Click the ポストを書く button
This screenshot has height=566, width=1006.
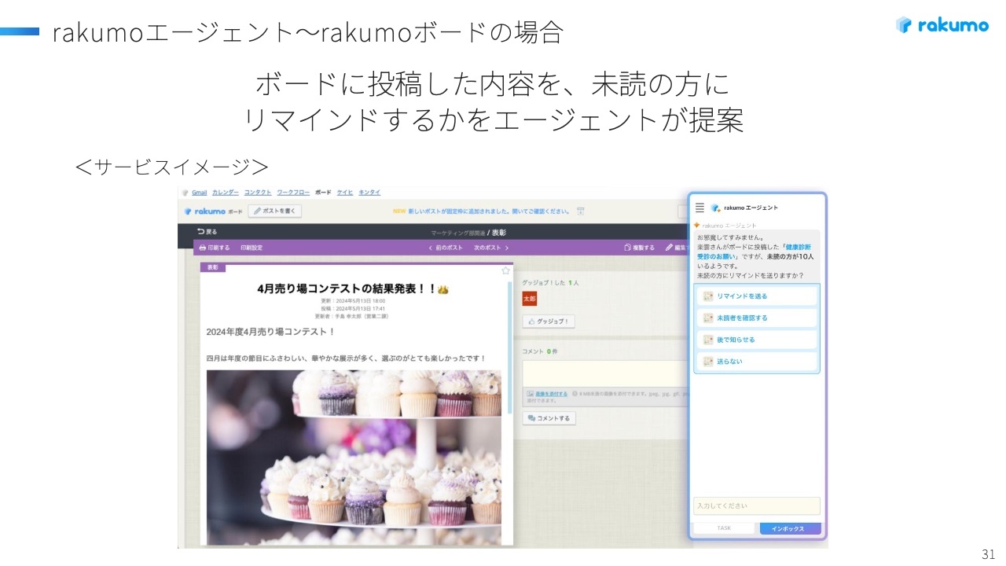pos(275,211)
